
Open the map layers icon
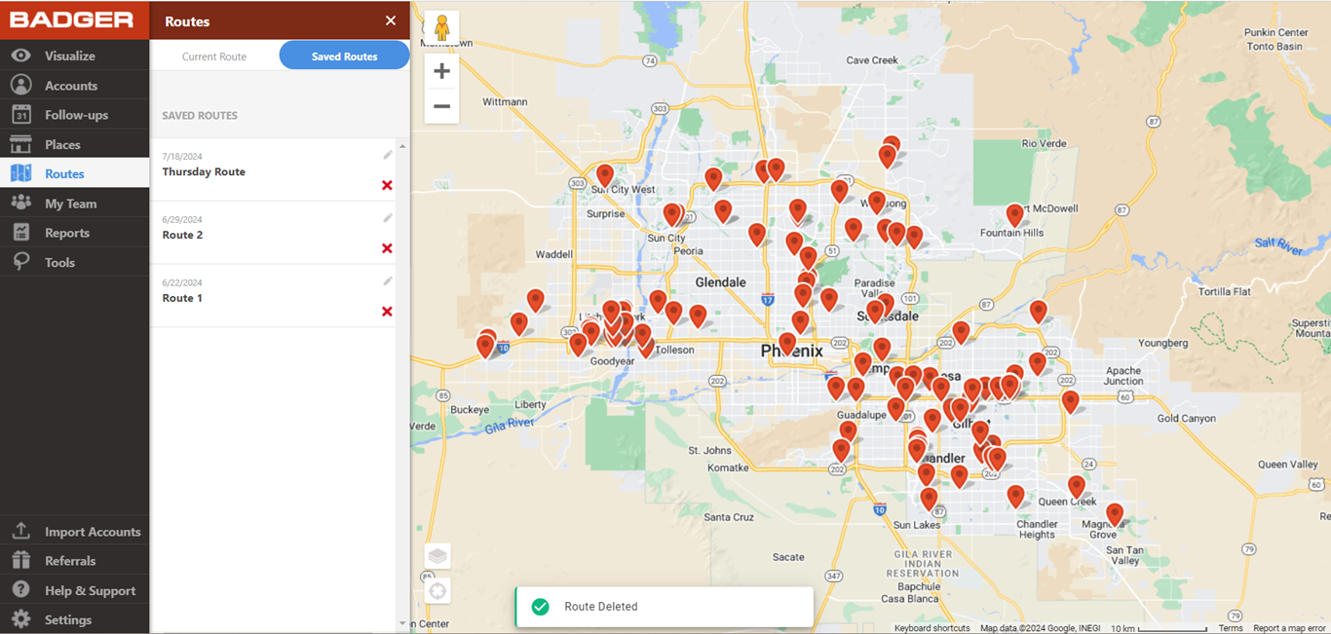point(437,556)
